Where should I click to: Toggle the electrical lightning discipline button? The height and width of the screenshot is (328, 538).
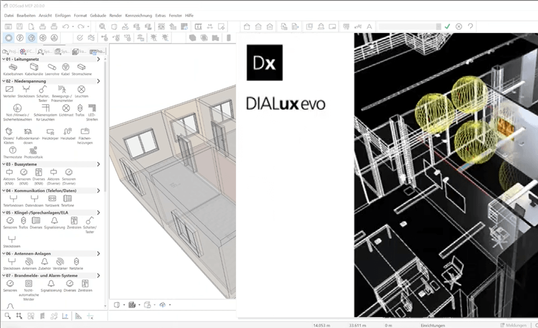point(20,38)
